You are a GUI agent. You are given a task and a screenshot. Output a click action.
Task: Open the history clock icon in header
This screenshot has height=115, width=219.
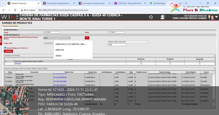[151, 17]
